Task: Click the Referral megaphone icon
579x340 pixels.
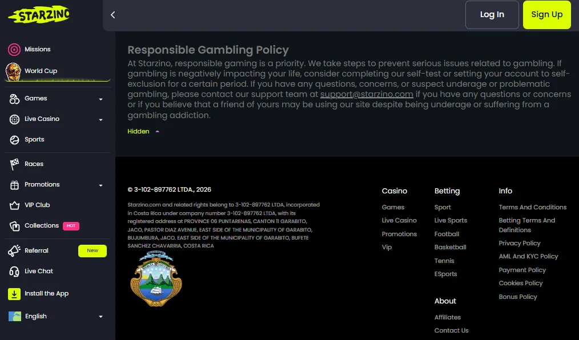Action: [x=14, y=251]
